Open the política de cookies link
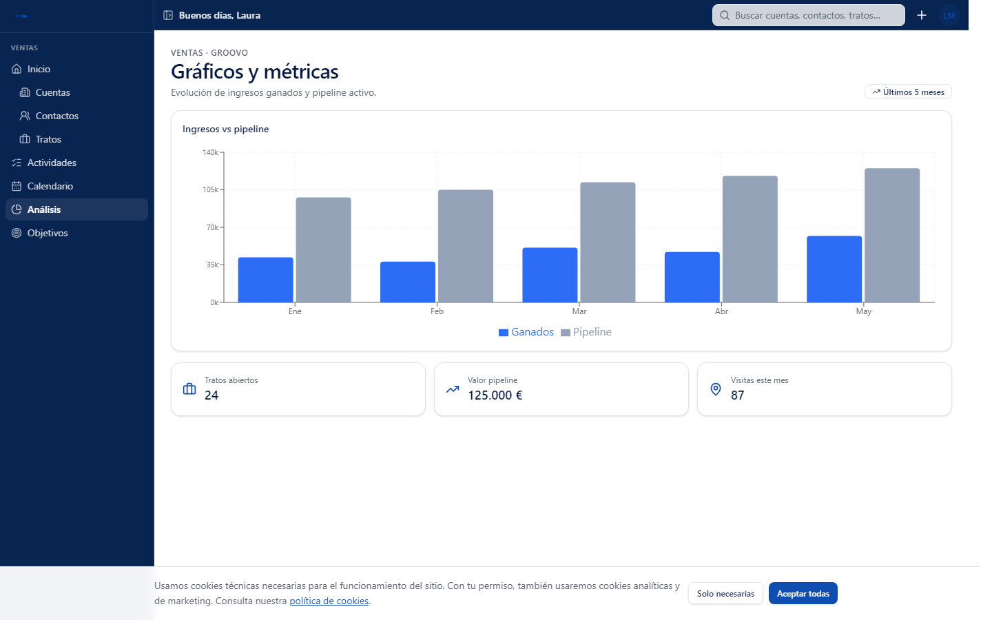This screenshot has width=992, height=620. pyautogui.click(x=329, y=601)
